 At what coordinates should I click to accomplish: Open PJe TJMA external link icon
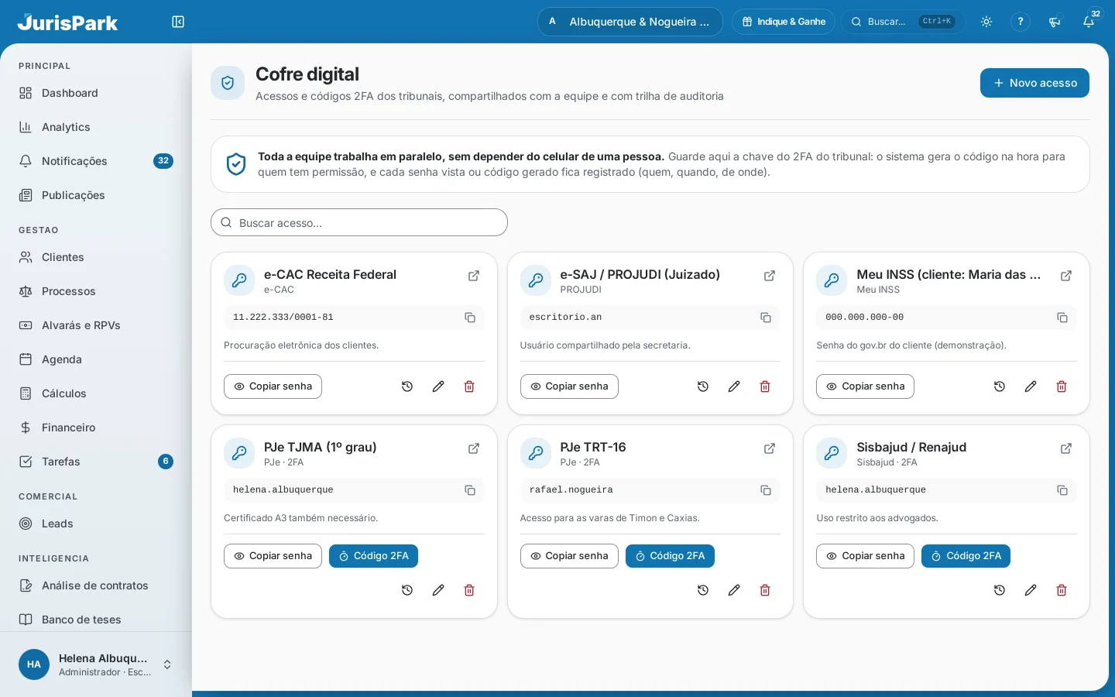pyautogui.click(x=474, y=448)
